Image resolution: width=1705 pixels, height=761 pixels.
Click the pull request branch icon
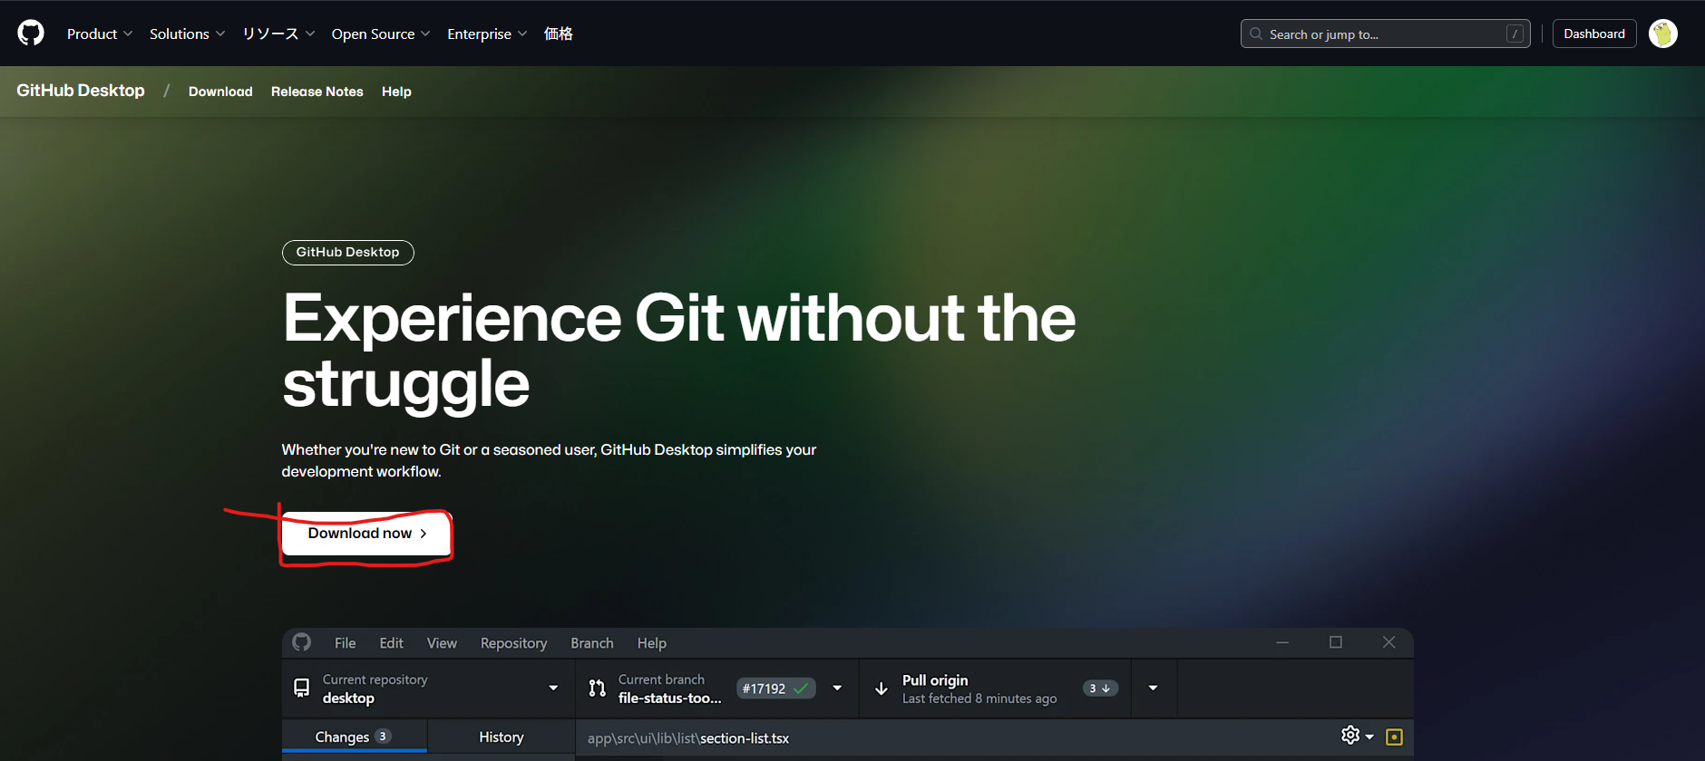click(597, 689)
